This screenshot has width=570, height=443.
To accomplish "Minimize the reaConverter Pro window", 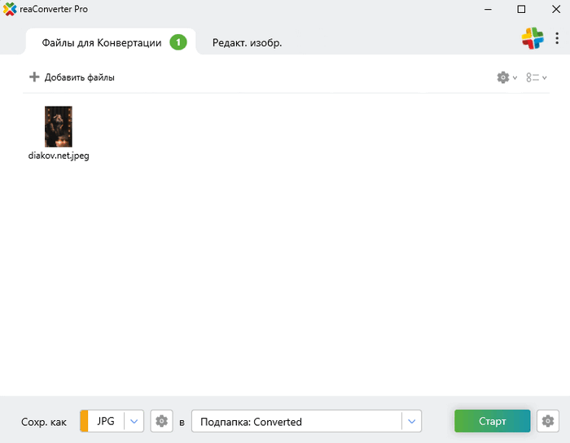I will point(489,9).
